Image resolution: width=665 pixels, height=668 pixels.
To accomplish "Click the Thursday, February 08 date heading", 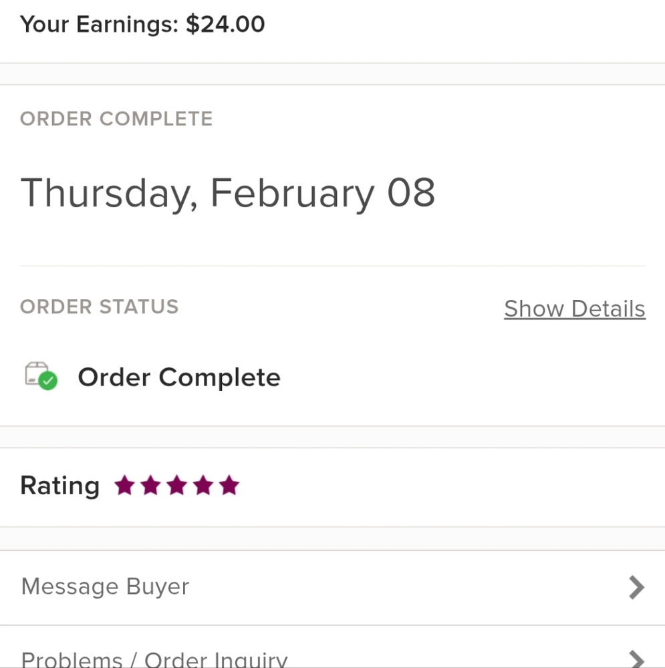I will (x=228, y=194).
